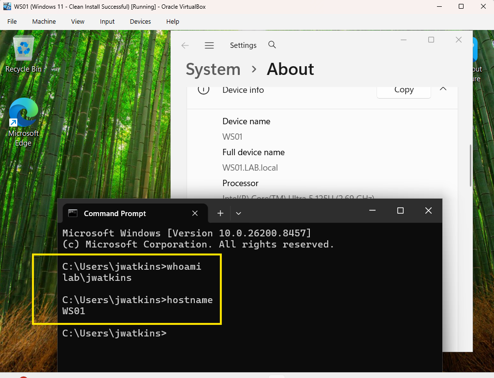Click the lab\jwatkins whoami output
Viewport: 494px width, 378px height.
[97, 277]
